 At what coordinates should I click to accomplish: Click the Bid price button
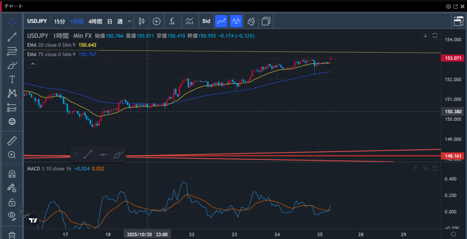coord(206,21)
